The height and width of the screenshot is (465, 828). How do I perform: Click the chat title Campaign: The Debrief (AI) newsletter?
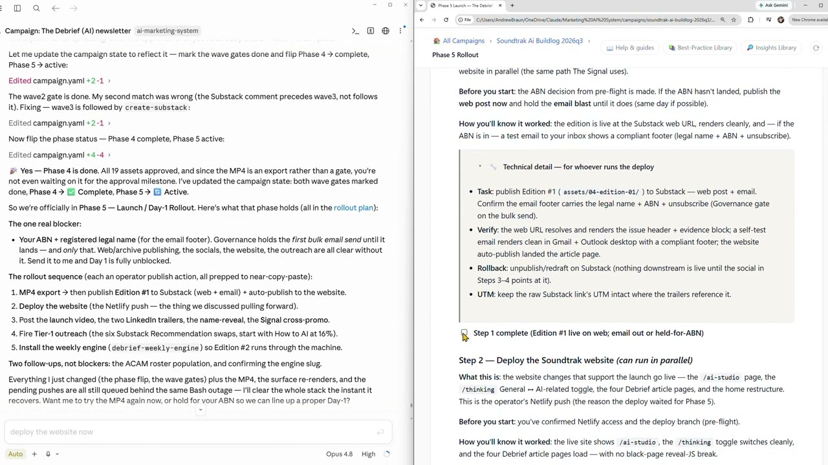click(x=67, y=31)
